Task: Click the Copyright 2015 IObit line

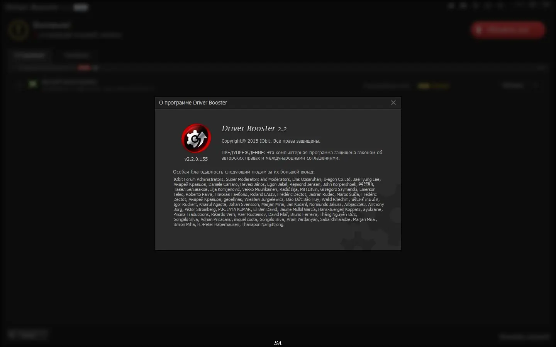Action: (271, 141)
